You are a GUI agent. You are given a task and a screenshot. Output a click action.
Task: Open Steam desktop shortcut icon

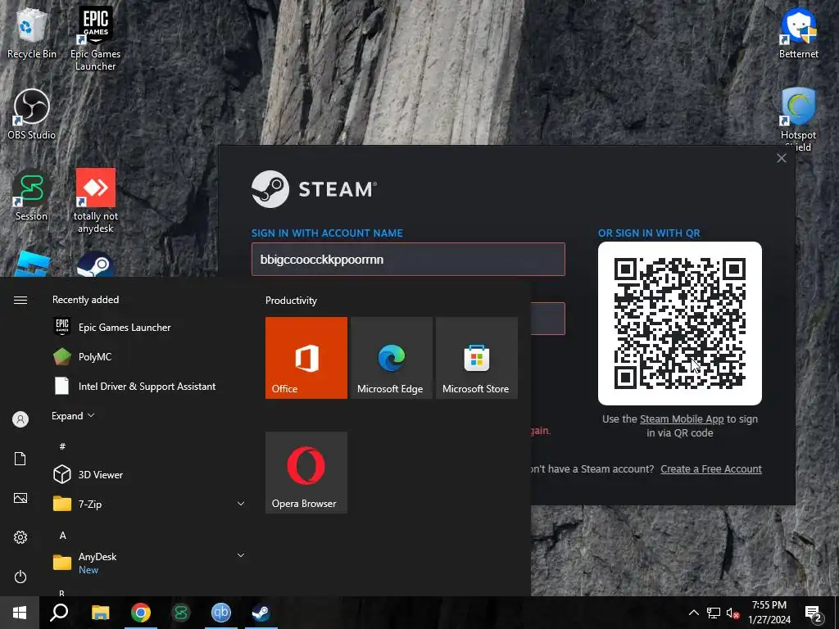(95, 265)
